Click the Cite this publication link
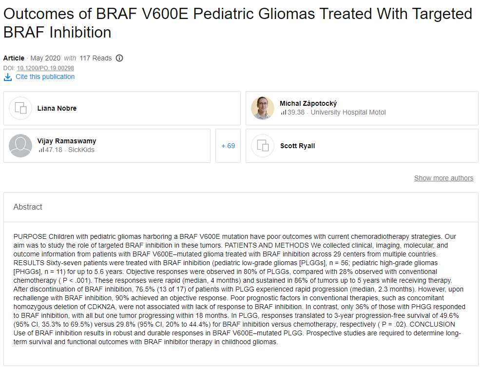This screenshot has width=481, height=370. [45, 77]
